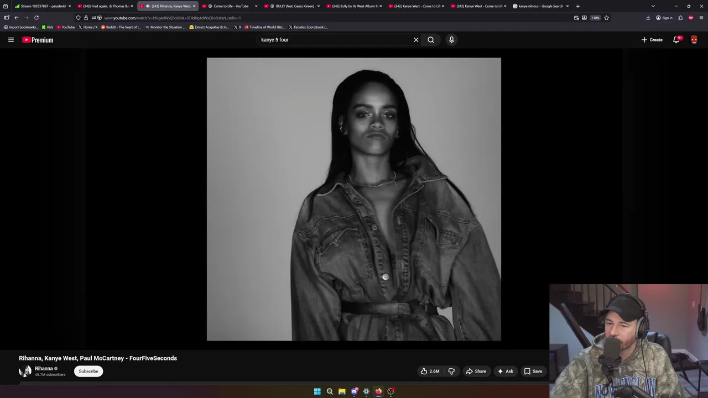Bookmark this page with star icon
Viewport: 708px width, 398px height.
click(x=606, y=18)
